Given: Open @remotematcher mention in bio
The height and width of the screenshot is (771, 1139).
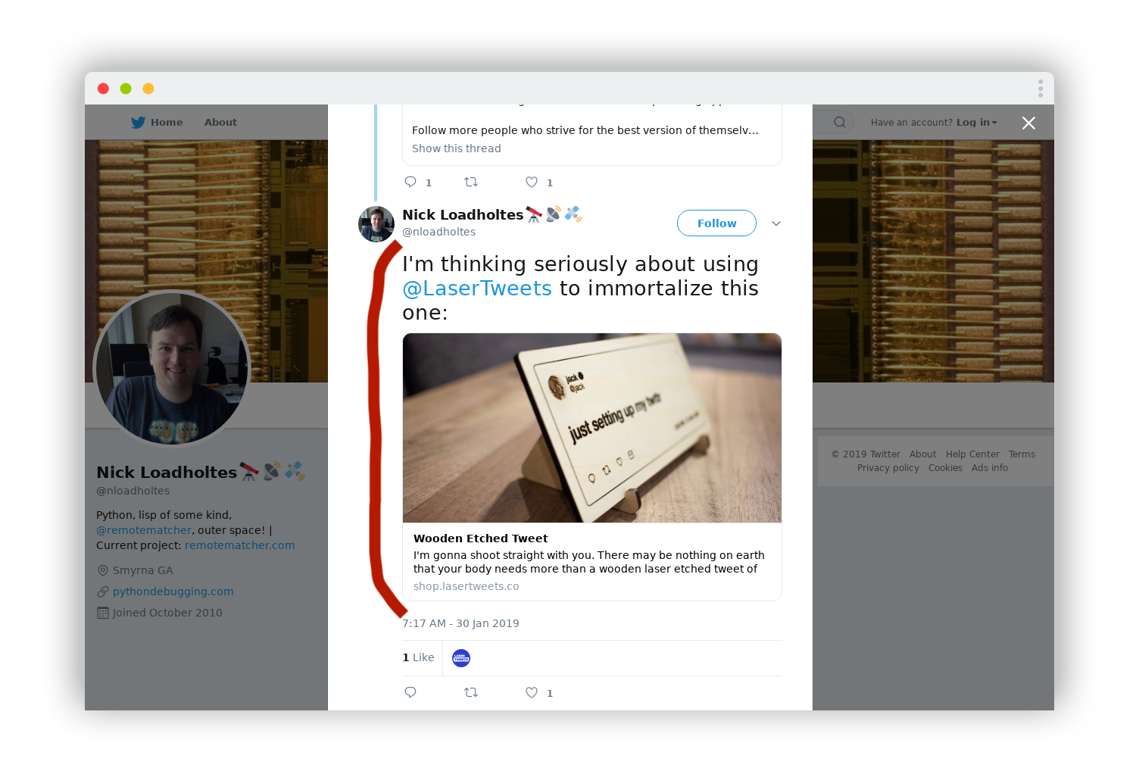Looking at the screenshot, I should (x=144, y=530).
